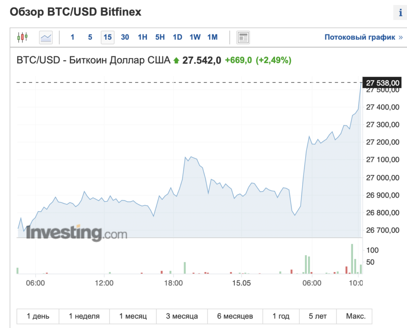
Task: Switch to 1H interval
Action: click(x=143, y=37)
